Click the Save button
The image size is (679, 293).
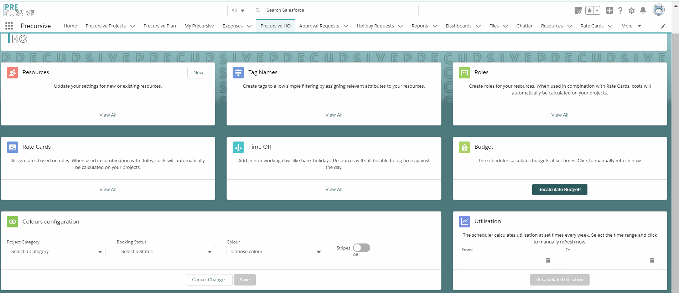[x=245, y=280]
